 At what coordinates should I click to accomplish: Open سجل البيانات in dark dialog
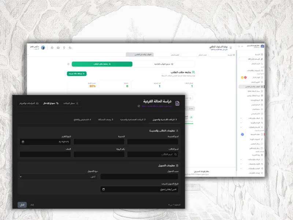click(71, 103)
